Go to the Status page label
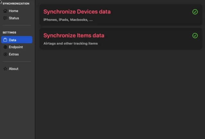 14,18
